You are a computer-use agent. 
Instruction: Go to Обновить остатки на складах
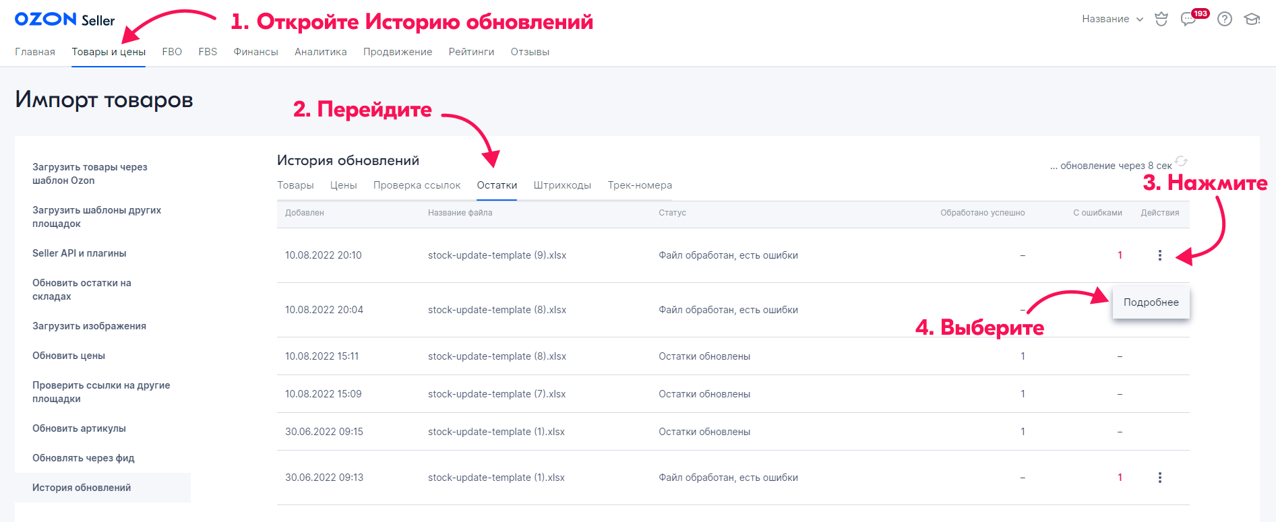click(x=82, y=290)
